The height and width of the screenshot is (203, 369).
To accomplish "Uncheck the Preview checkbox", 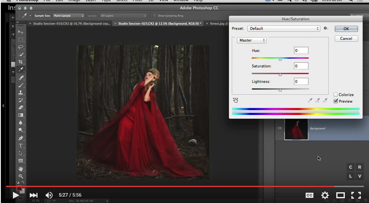I will [335, 101].
